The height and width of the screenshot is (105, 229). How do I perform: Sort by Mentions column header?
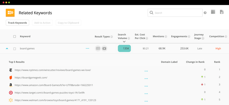coord(158,36)
